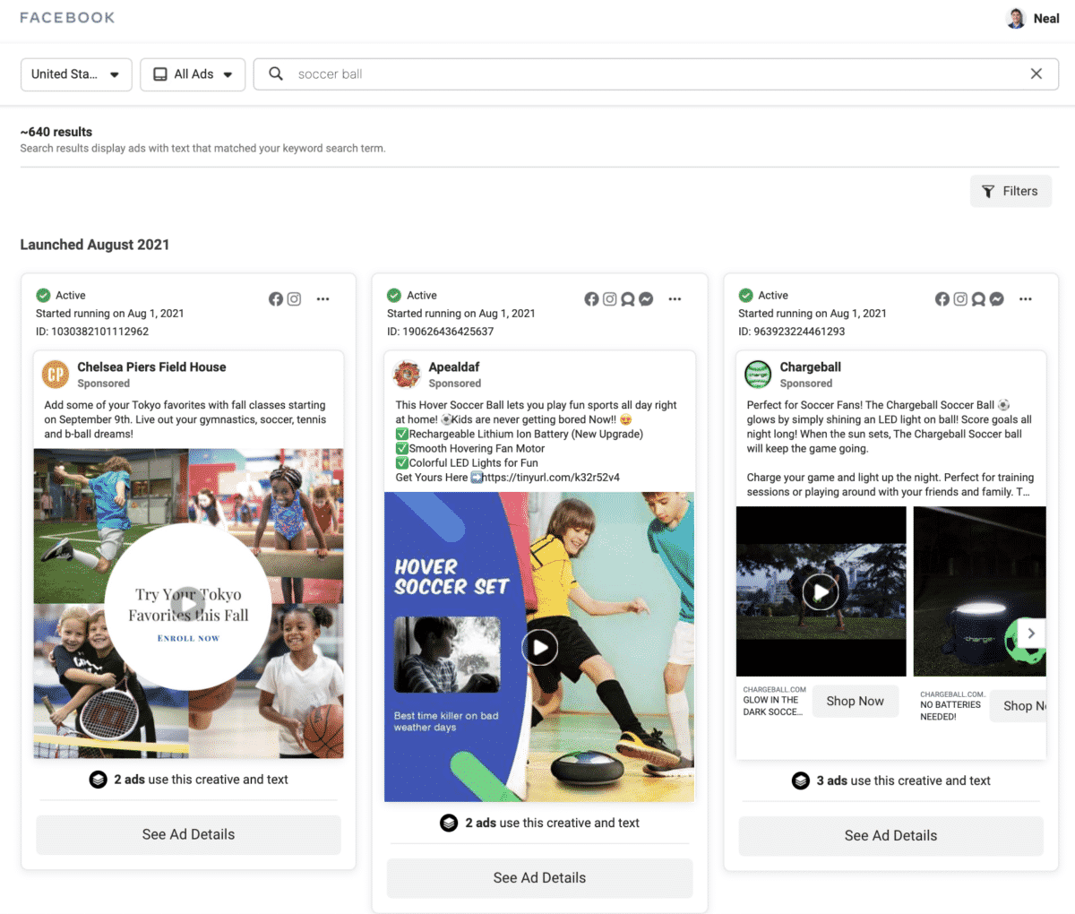Click the Active status checkmark on Apealdaf ad
This screenshot has height=914, width=1075.
pos(394,295)
